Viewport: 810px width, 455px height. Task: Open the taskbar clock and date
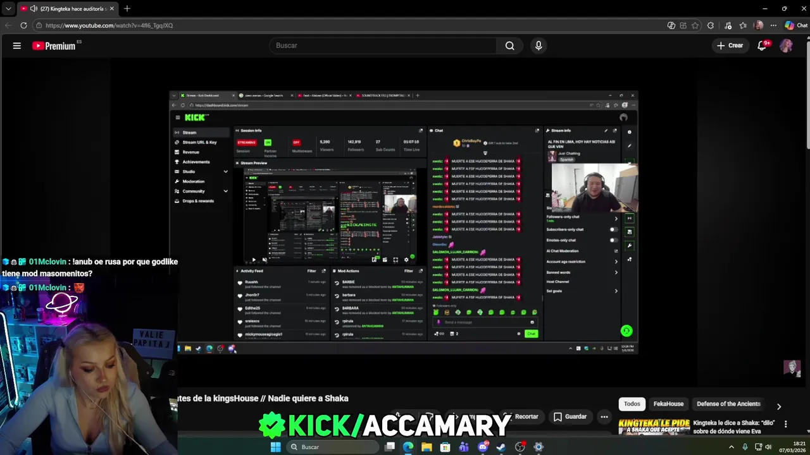(x=791, y=447)
